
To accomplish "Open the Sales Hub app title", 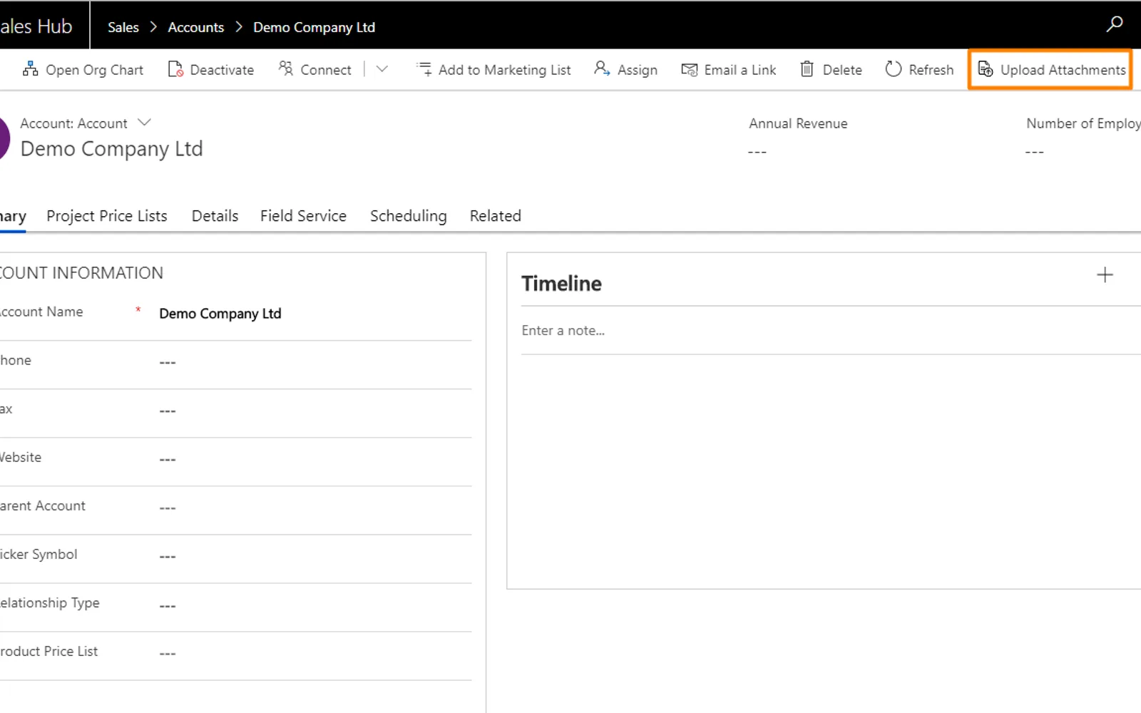I will 36,26.
